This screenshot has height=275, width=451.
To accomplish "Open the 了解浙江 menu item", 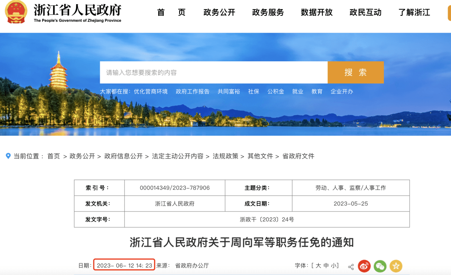I will coord(414,13).
